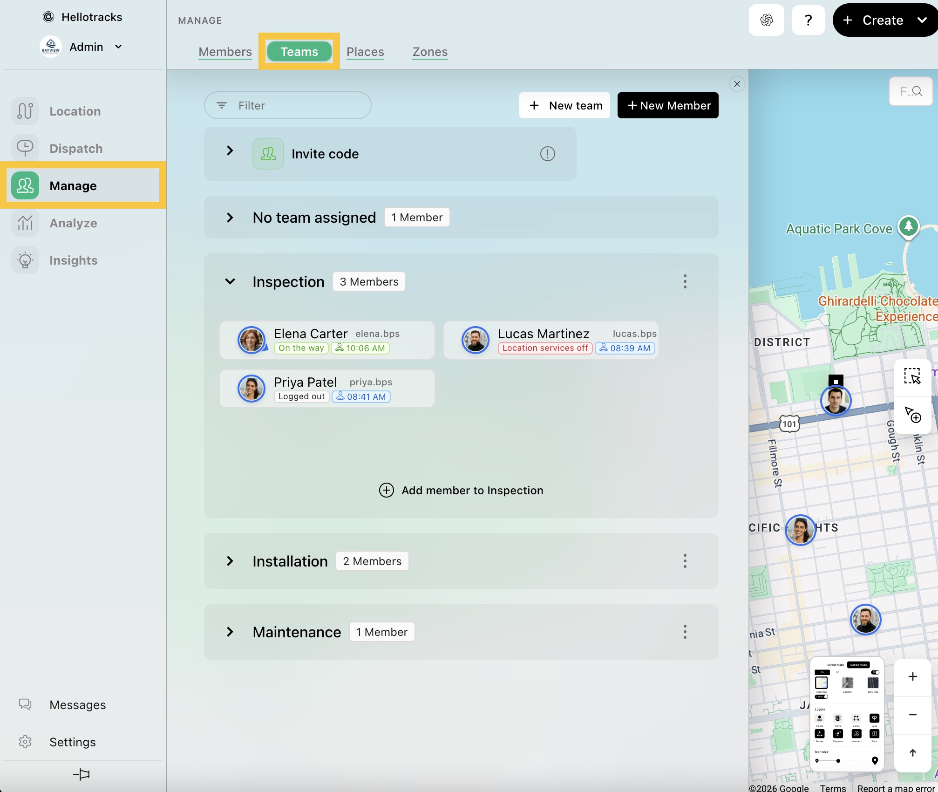Viewport: 938px width, 792px height.
Task: Click Add member to Inspection
Action: 461,490
